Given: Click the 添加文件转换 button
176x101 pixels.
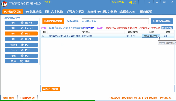Looking at the screenshot, I should coord(53,21).
